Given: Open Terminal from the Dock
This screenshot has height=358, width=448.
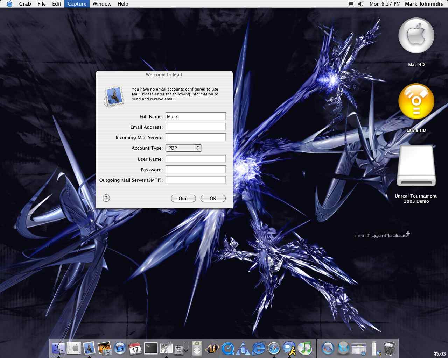Looking at the screenshot, I should point(151,349).
